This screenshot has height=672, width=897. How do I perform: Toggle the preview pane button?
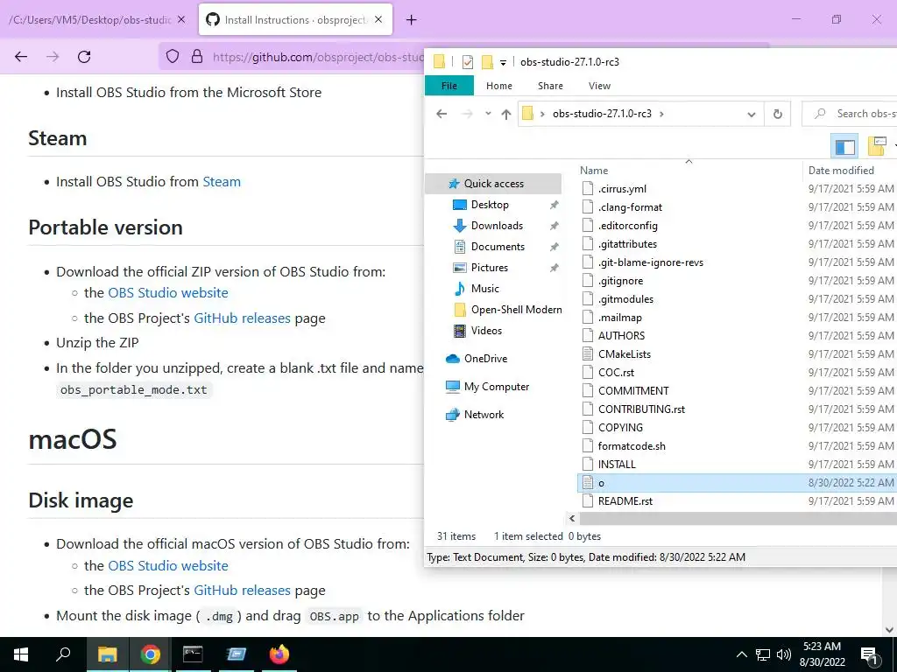click(x=845, y=146)
